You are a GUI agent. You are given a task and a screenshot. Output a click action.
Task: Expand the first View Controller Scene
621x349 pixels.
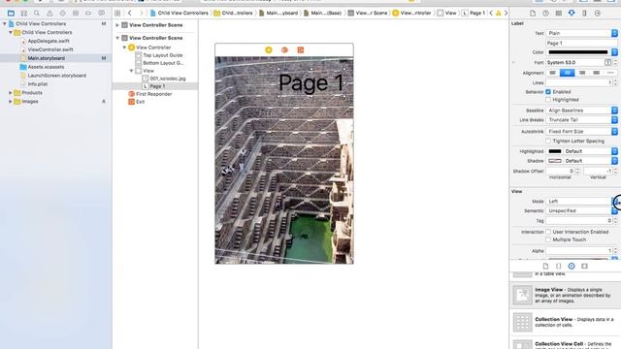coord(117,25)
